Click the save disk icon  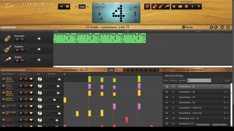click(x=174, y=7)
